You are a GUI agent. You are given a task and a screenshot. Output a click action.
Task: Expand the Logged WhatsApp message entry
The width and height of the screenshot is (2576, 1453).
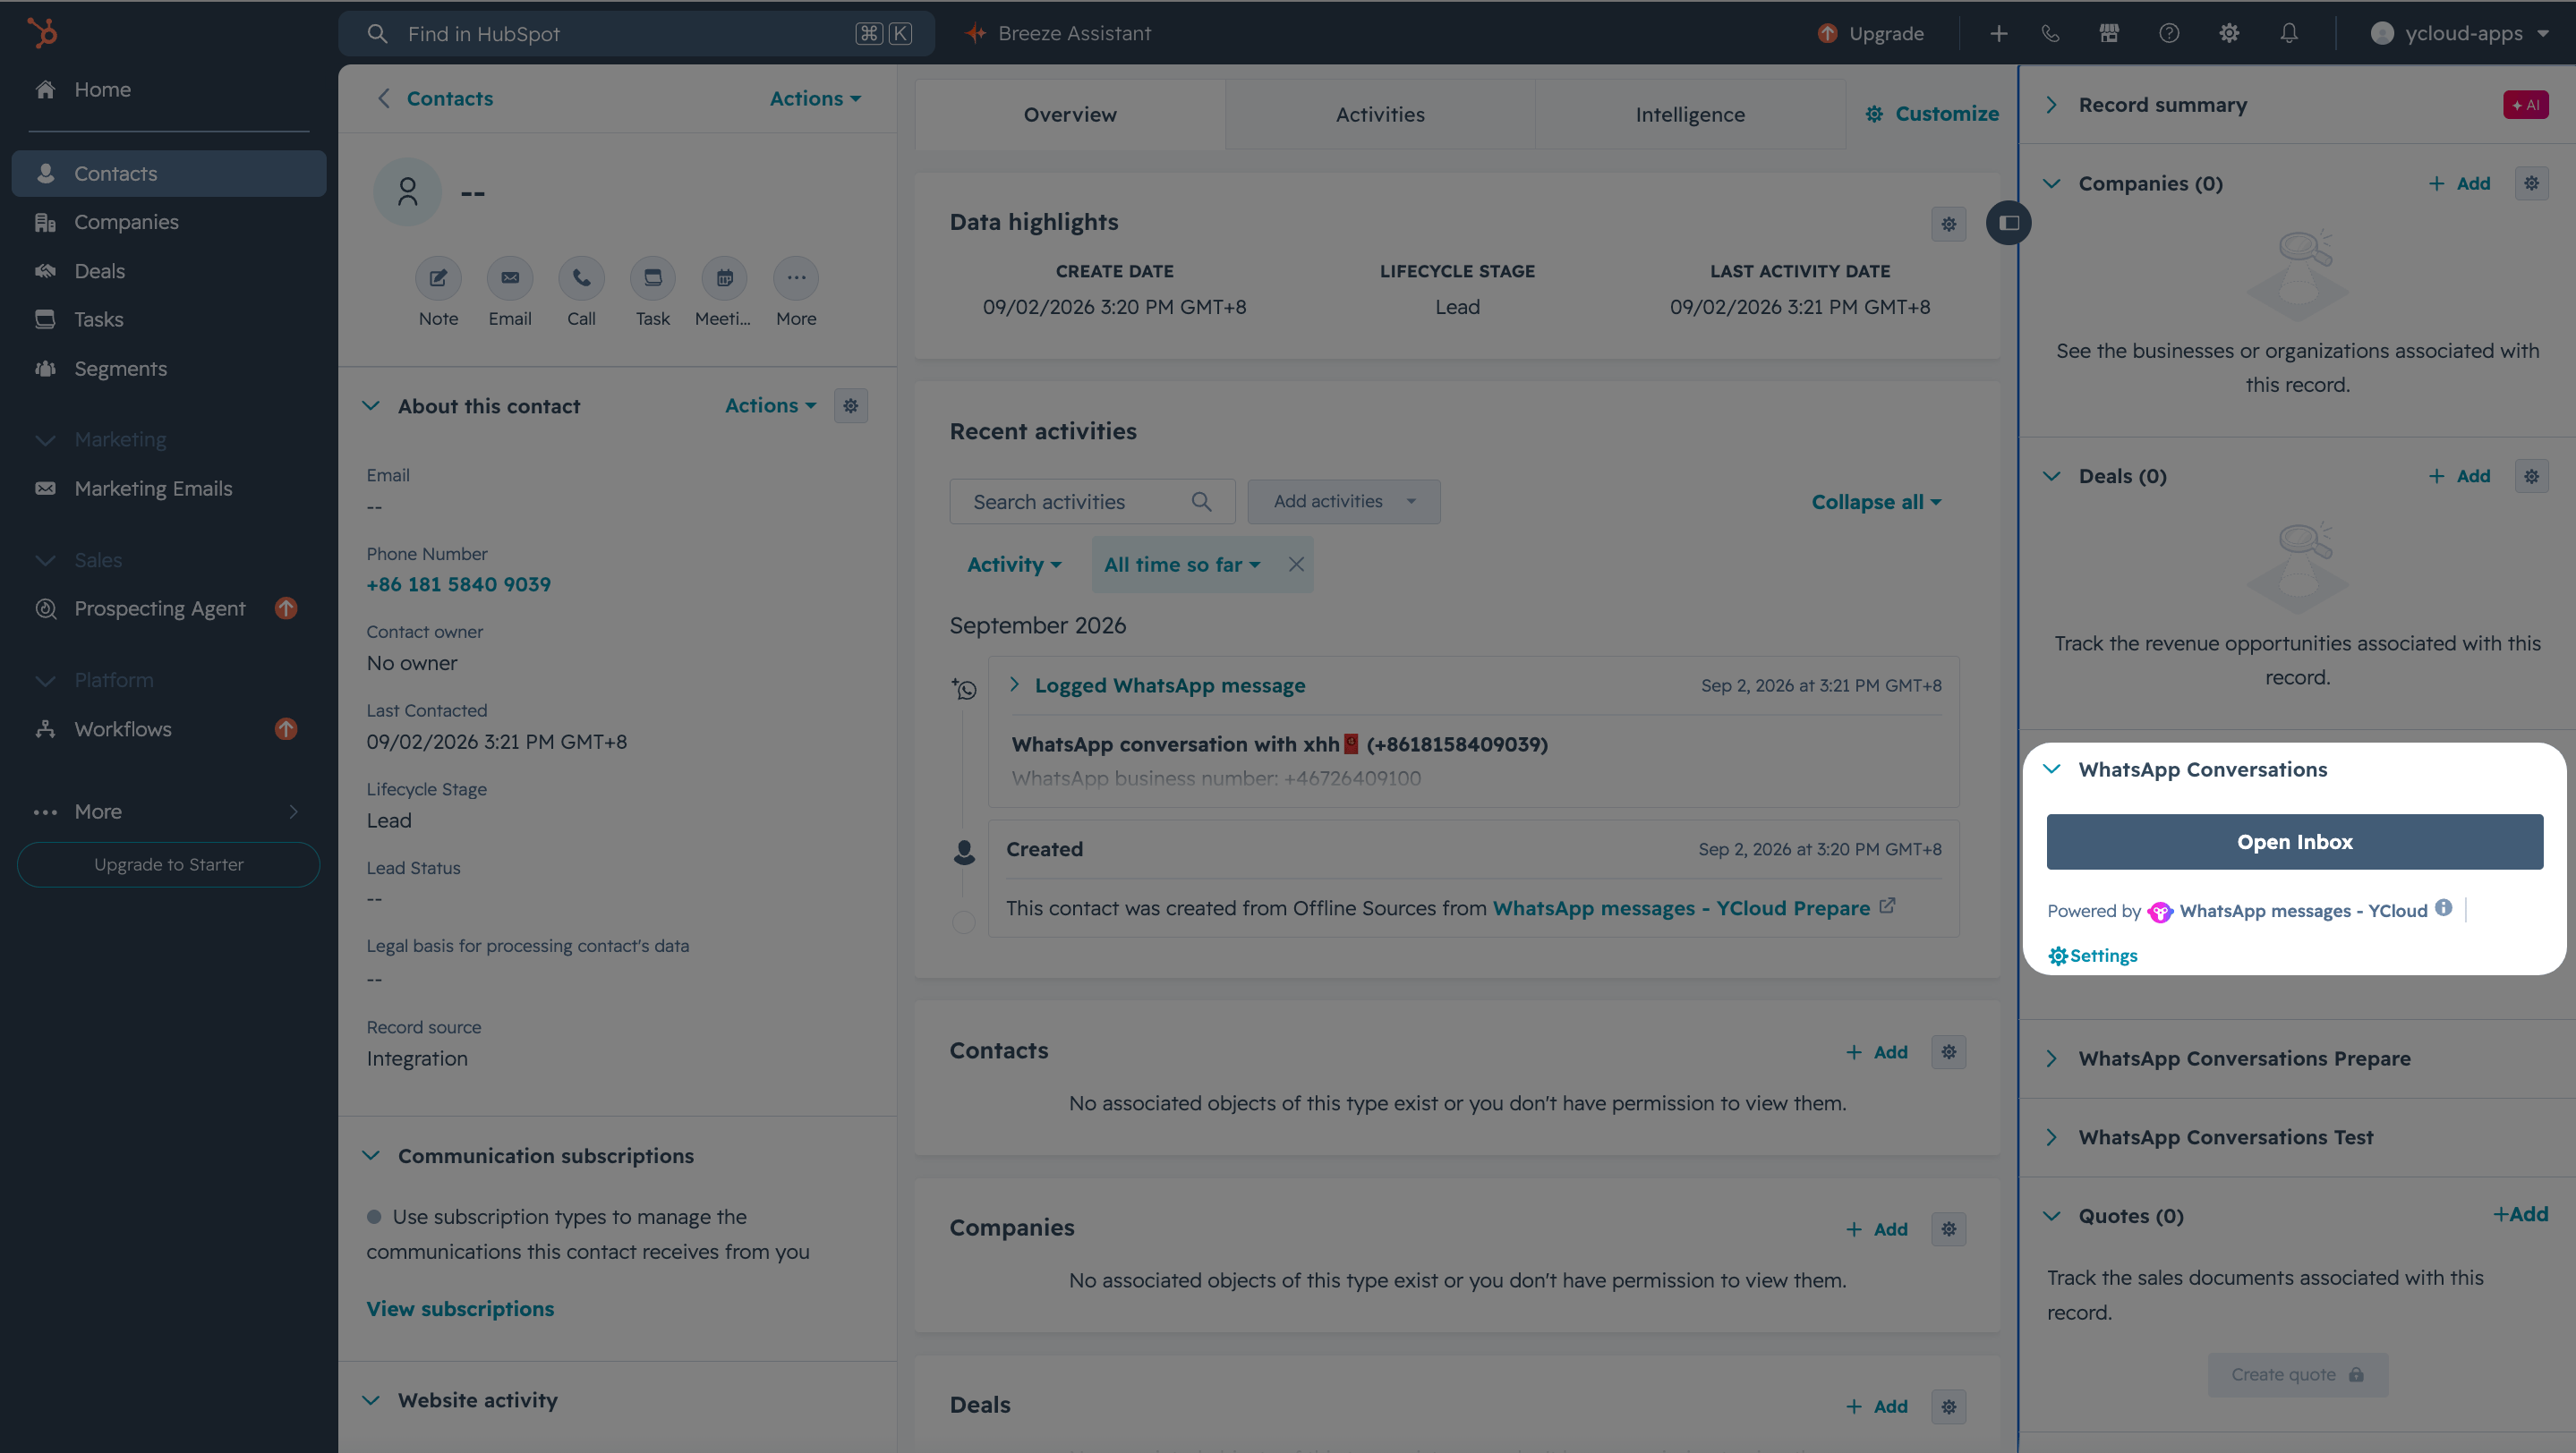click(x=1015, y=684)
